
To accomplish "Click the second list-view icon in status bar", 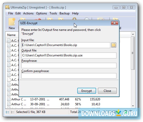I will [x=12, y=112].
